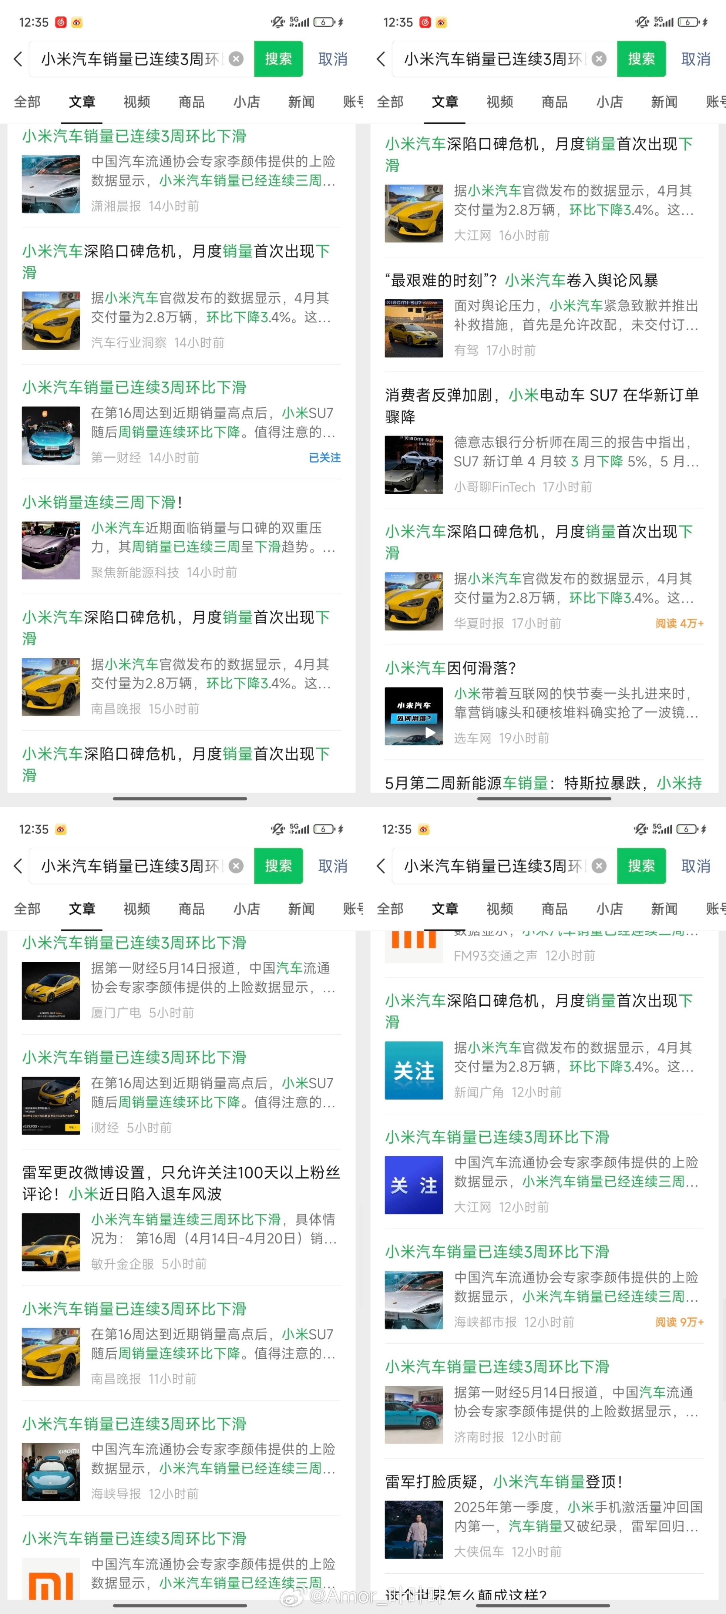Tap the back arrow in the bottom-left screenshot
The width and height of the screenshot is (726, 1614).
coord(17,866)
